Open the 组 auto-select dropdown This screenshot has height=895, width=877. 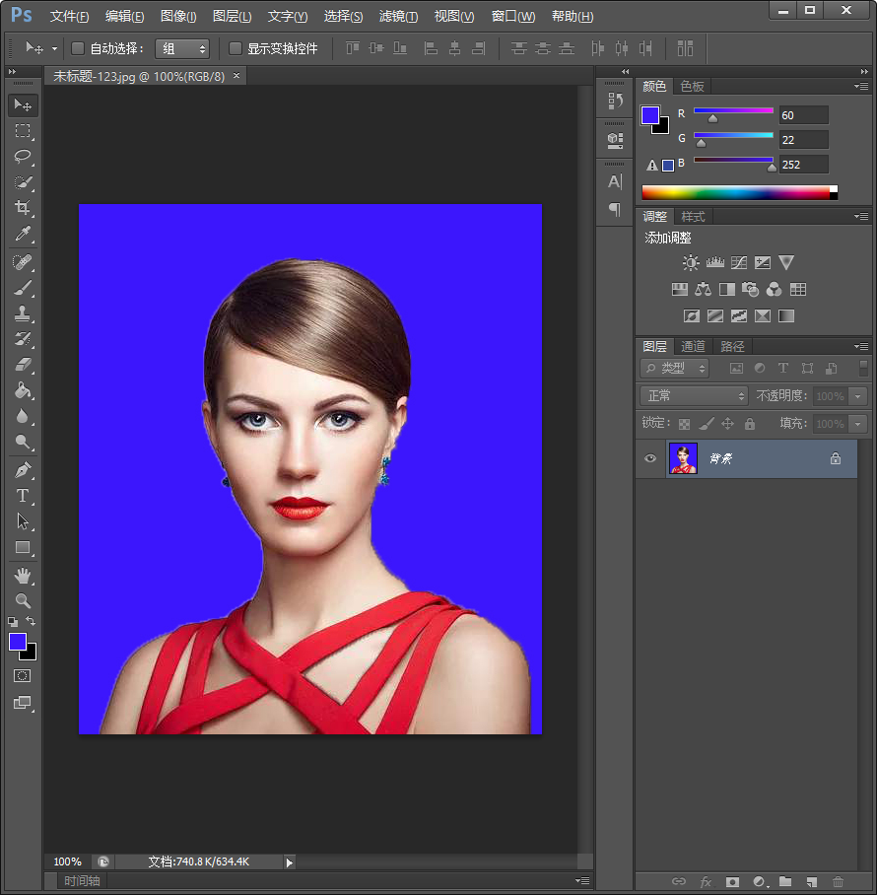pyautogui.click(x=182, y=48)
